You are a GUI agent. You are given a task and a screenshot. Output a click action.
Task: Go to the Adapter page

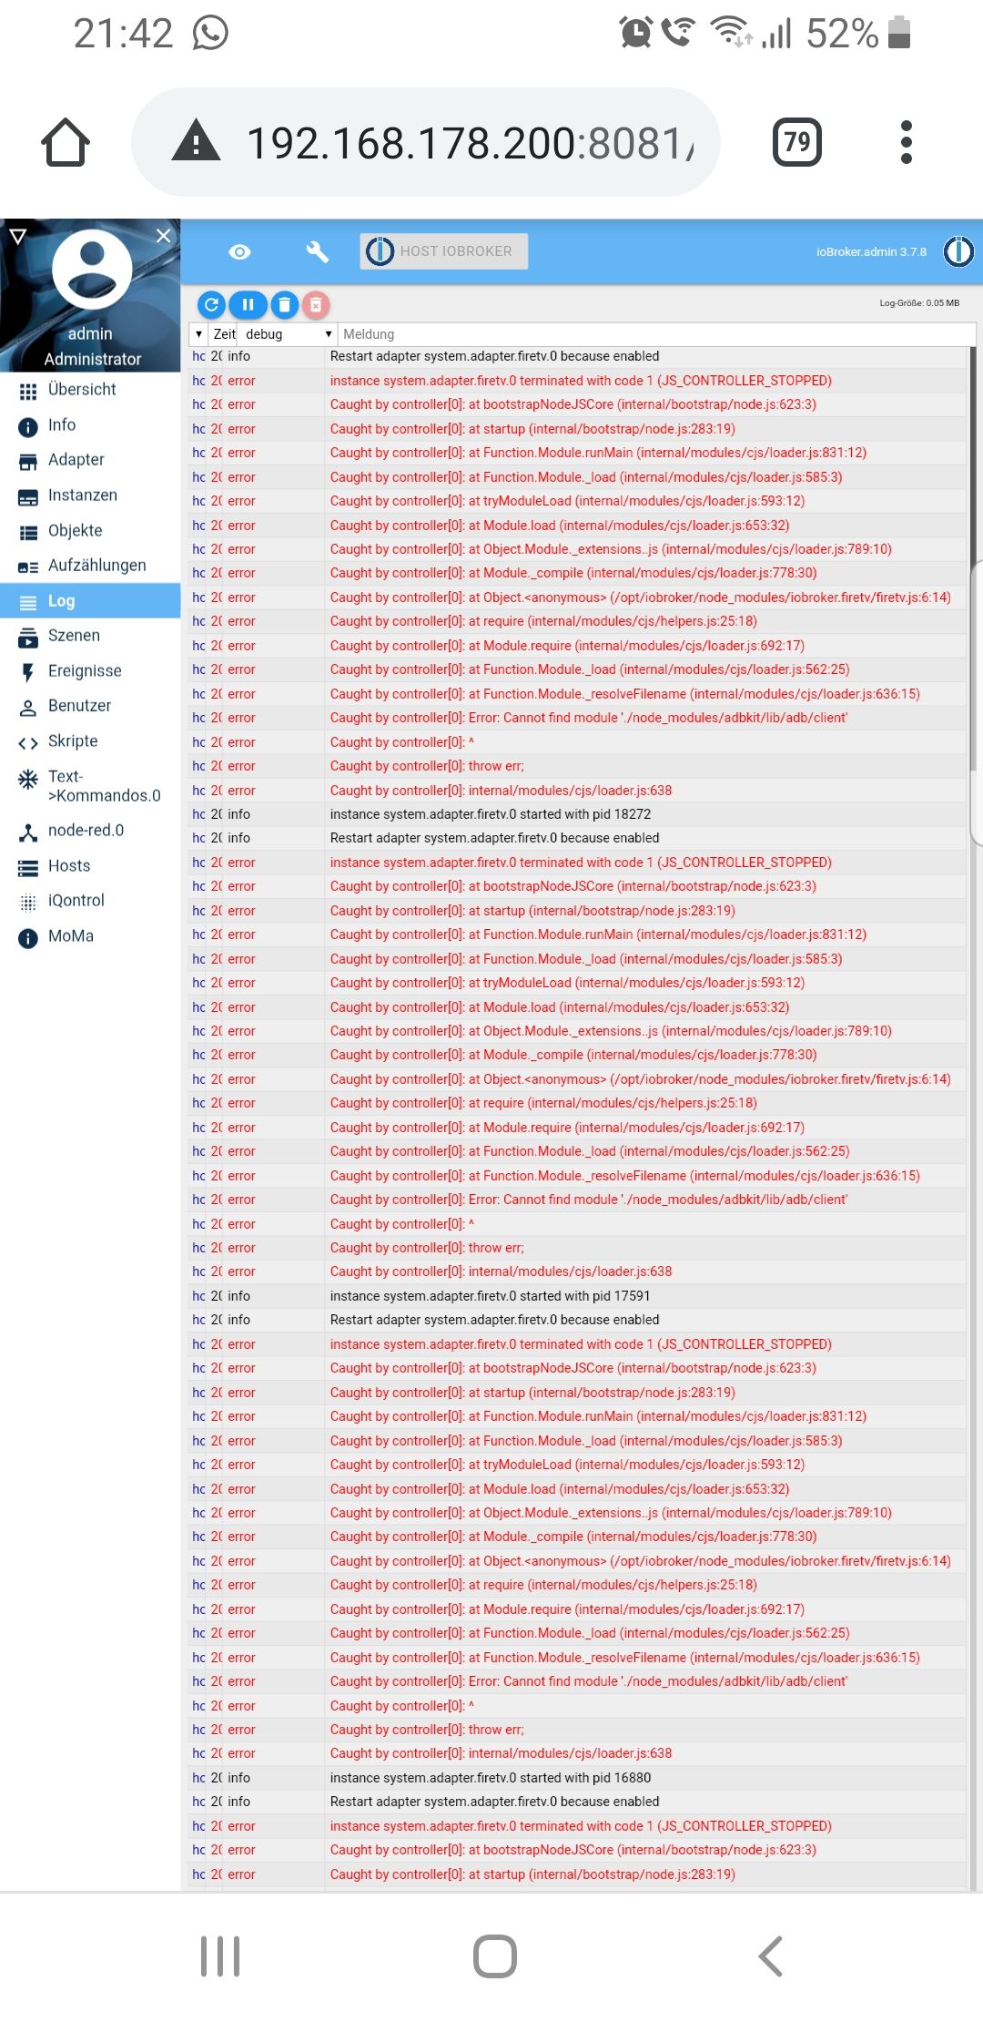coord(90,460)
